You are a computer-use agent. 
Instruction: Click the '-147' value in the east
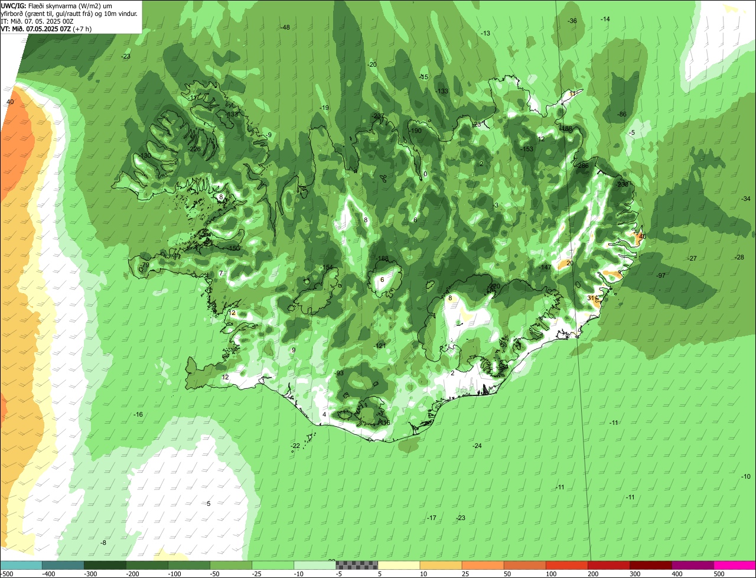tap(545, 268)
